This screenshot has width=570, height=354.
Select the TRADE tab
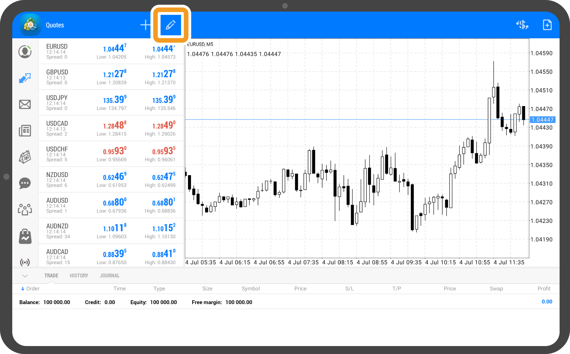51,276
